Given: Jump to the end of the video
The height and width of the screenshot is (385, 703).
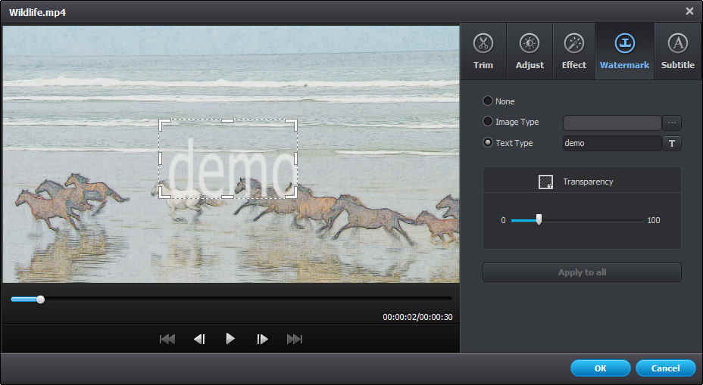Looking at the screenshot, I should (x=295, y=340).
